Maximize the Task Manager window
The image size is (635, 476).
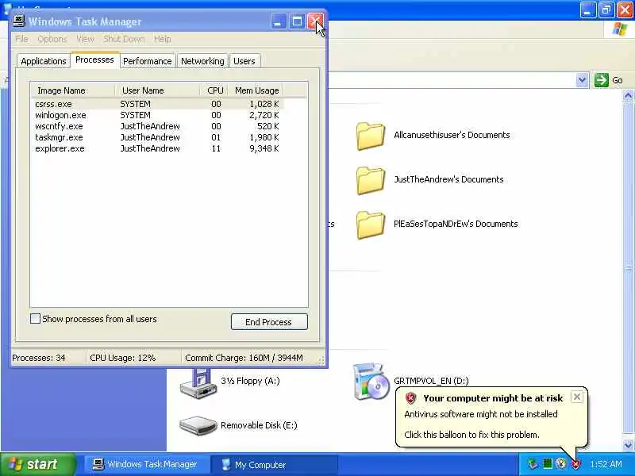pos(297,21)
